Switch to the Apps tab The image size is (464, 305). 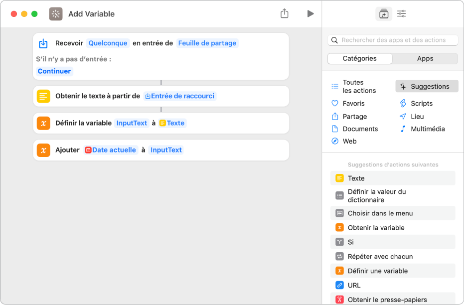pos(425,58)
